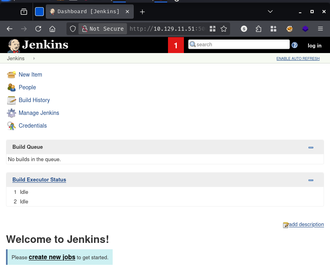
Task: Click the red notification badge showing 1
Action: point(176,45)
